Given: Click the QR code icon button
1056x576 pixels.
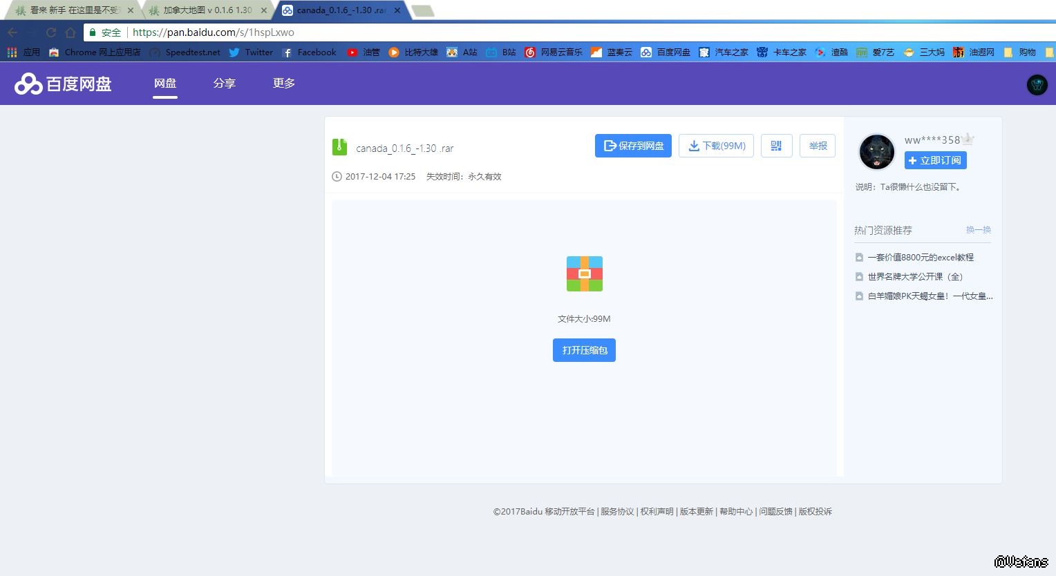Looking at the screenshot, I should (x=776, y=146).
